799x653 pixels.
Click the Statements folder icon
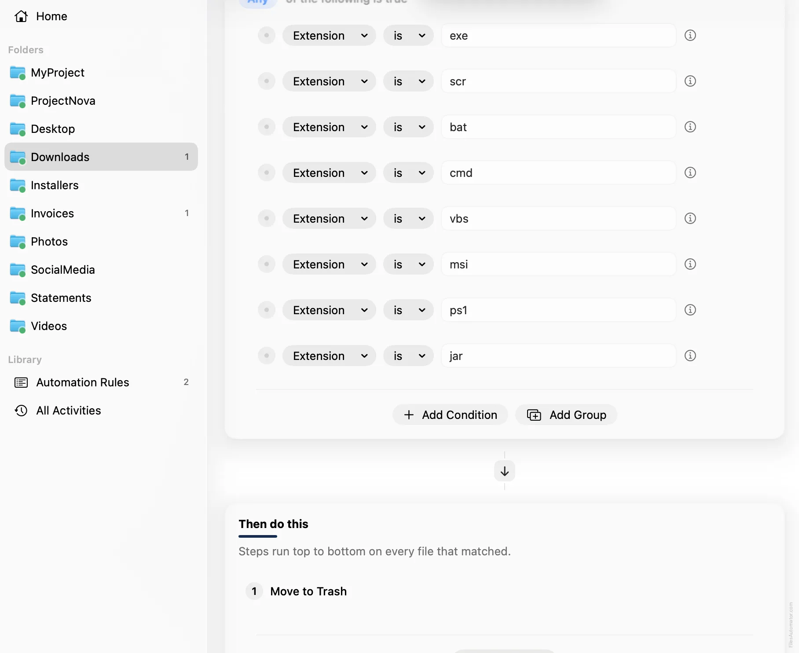tap(18, 298)
